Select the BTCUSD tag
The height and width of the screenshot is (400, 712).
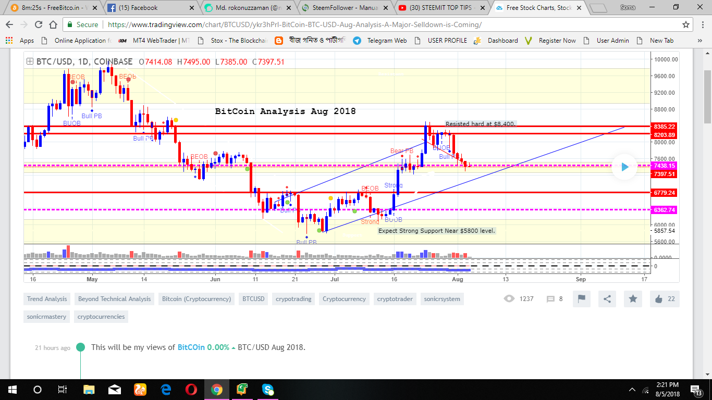(253, 299)
